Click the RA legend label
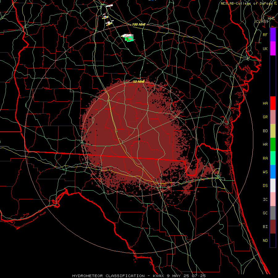This screenshot has height=278, width=278. (x=265, y=158)
